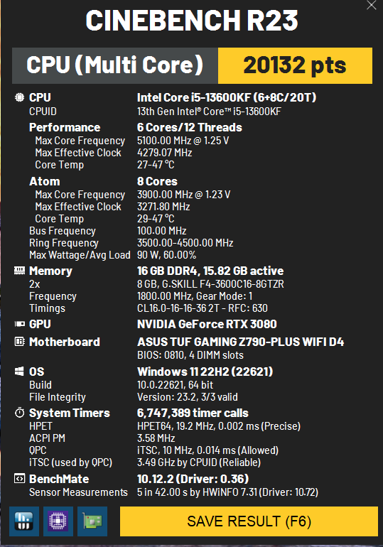Click the NVIDIA GeForce RTX 3080 entry
Viewport: 383px width, 547px height.
click(x=207, y=324)
